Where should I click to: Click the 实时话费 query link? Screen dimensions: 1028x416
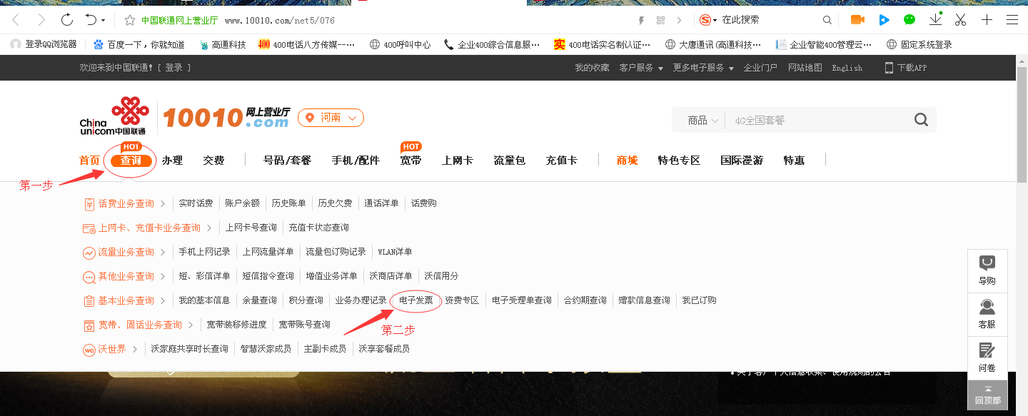(x=196, y=203)
